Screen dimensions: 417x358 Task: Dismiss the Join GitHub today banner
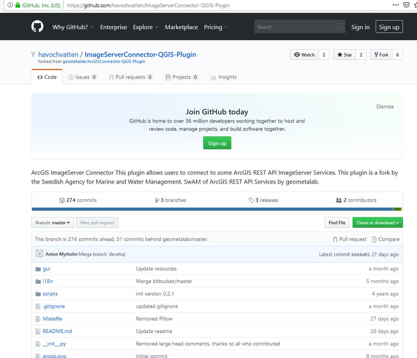(x=385, y=107)
